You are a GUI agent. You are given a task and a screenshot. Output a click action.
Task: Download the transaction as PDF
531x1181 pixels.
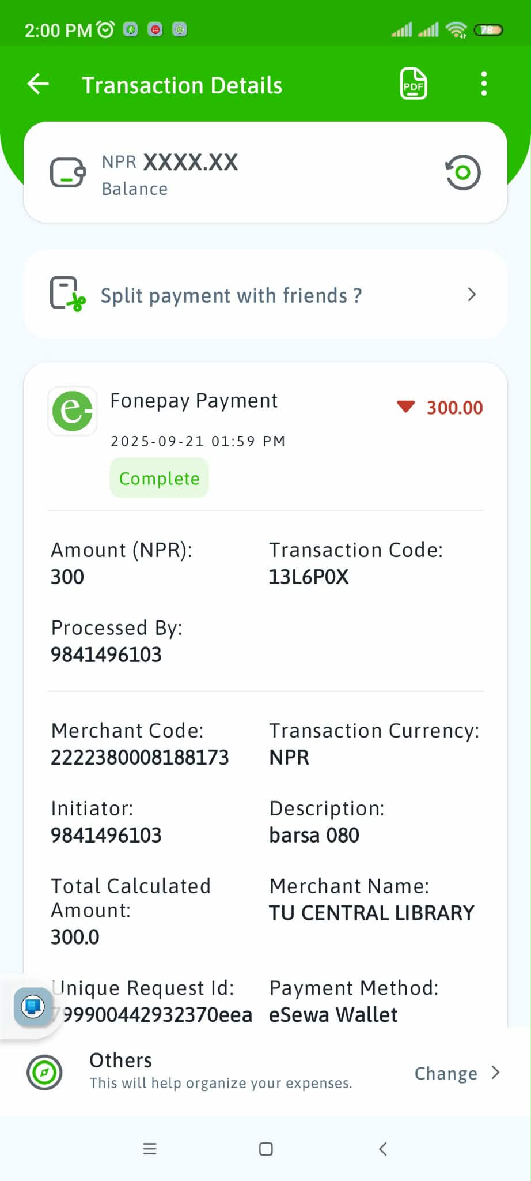coord(414,84)
